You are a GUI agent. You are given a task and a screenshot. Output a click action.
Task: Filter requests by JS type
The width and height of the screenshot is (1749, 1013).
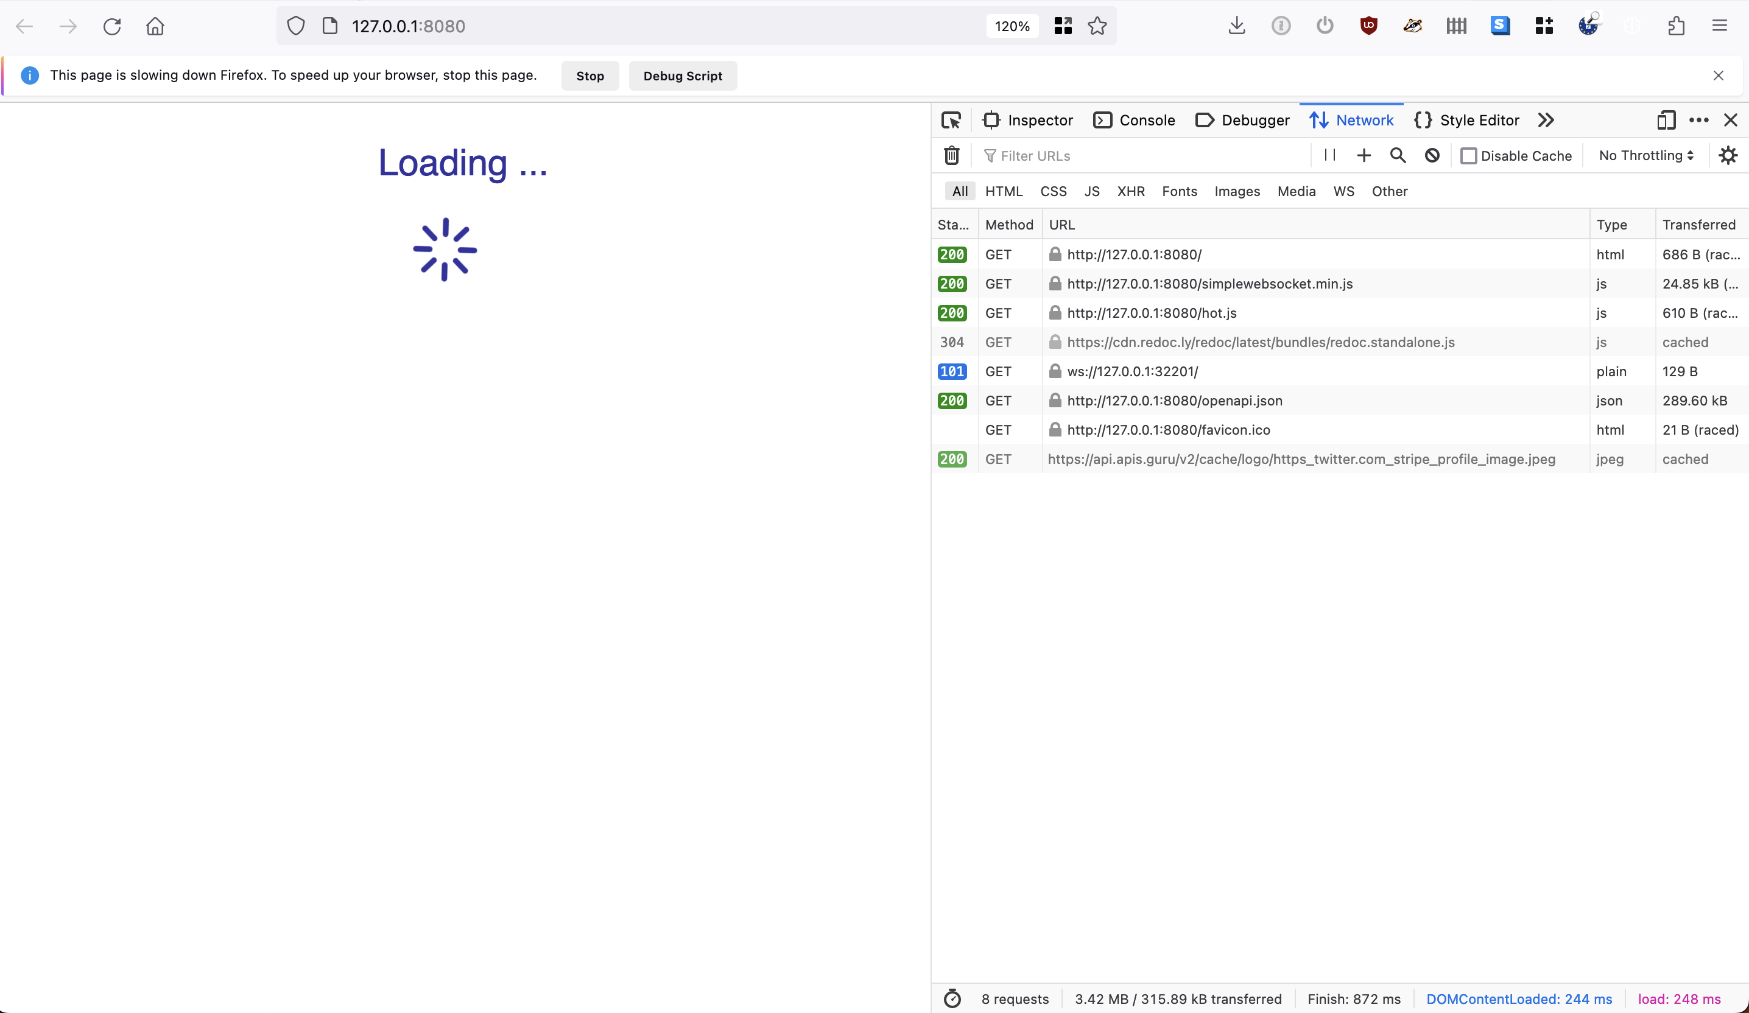tap(1091, 192)
